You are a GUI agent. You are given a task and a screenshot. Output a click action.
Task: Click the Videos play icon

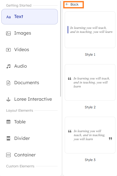pos(8,50)
